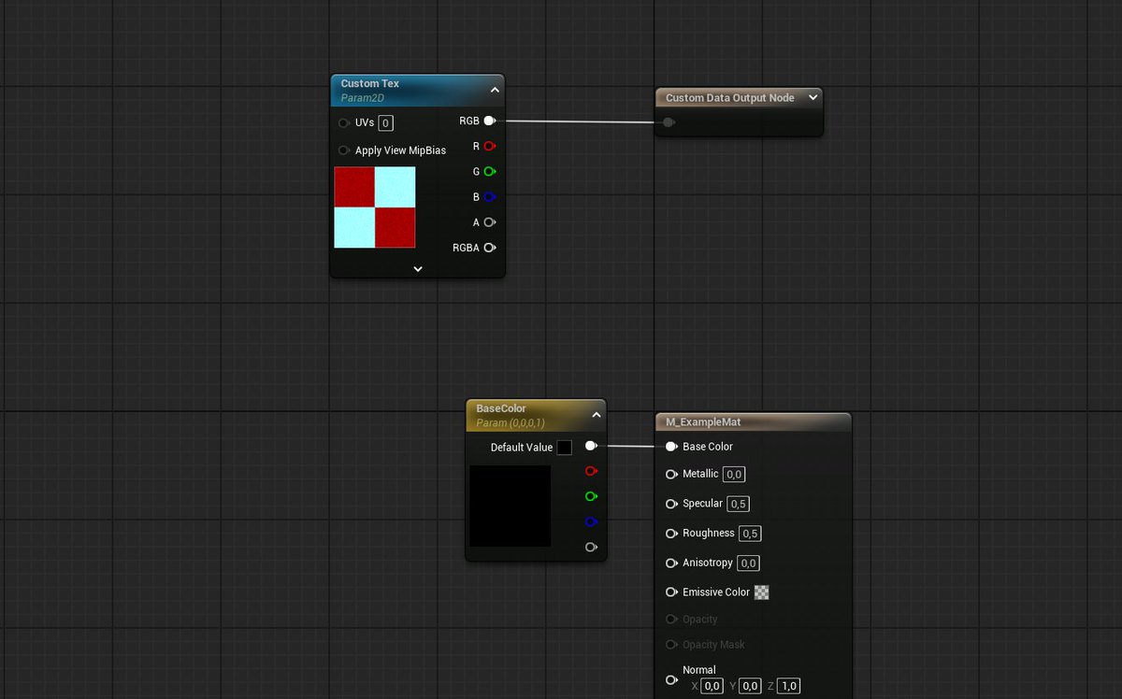Click the UVs value field showing 0
The width and height of the screenshot is (1122, 699).
[x=386, y=122]
